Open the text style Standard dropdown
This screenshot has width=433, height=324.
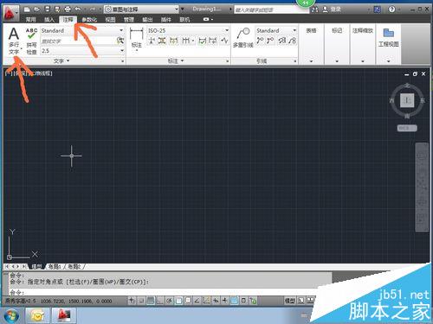82,30
